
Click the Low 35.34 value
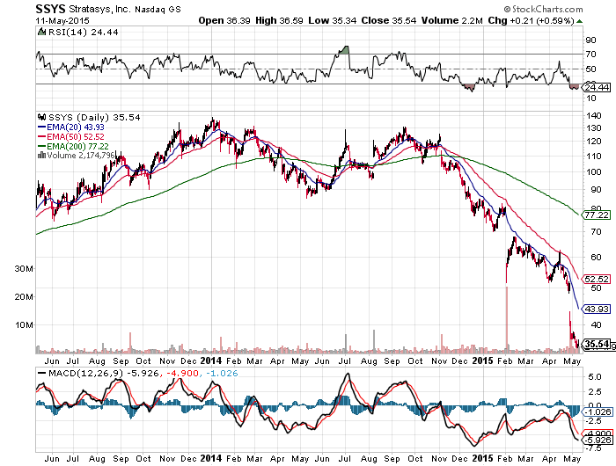pos(333,20)
